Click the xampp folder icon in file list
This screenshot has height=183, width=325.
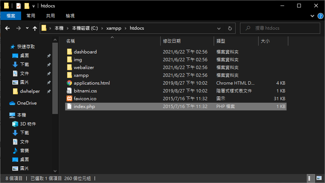[x=69, y=75]
